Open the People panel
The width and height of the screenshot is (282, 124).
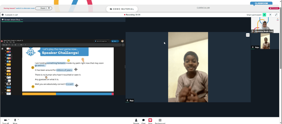pyautogui.click(x=136, y=121)
